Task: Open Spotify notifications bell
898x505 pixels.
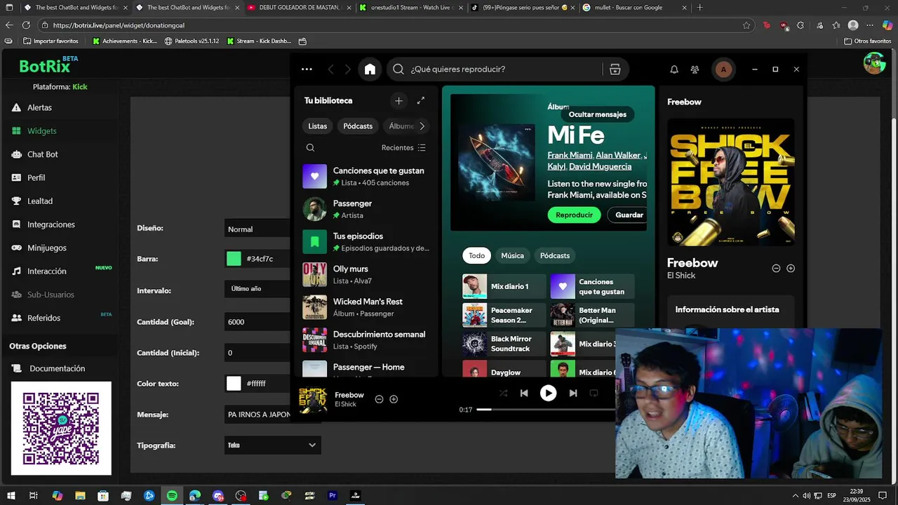Action: [x=674, y=69]
